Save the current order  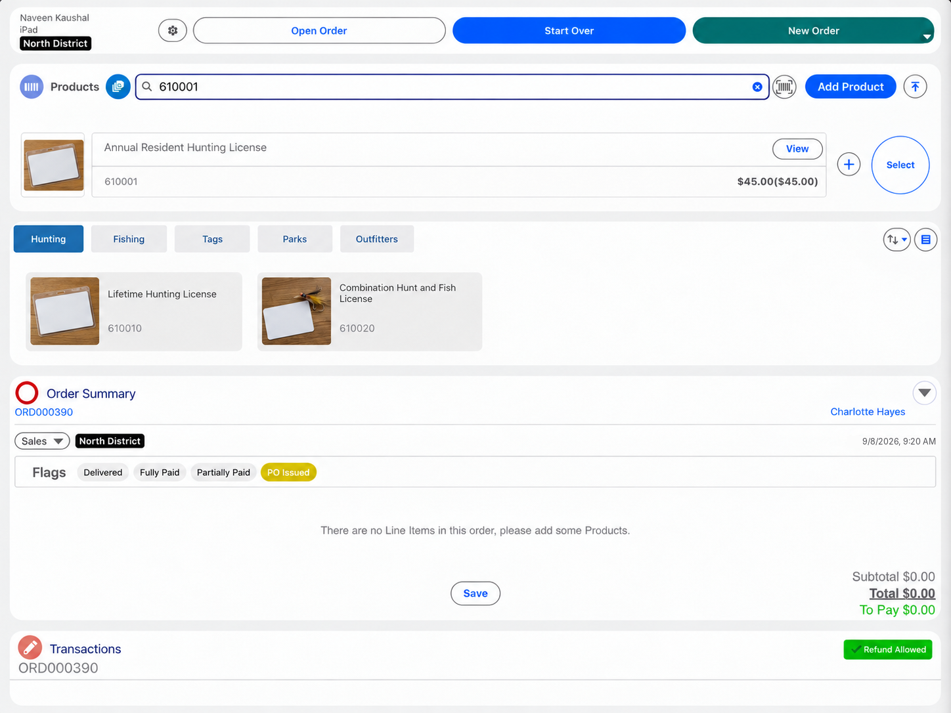475,594
